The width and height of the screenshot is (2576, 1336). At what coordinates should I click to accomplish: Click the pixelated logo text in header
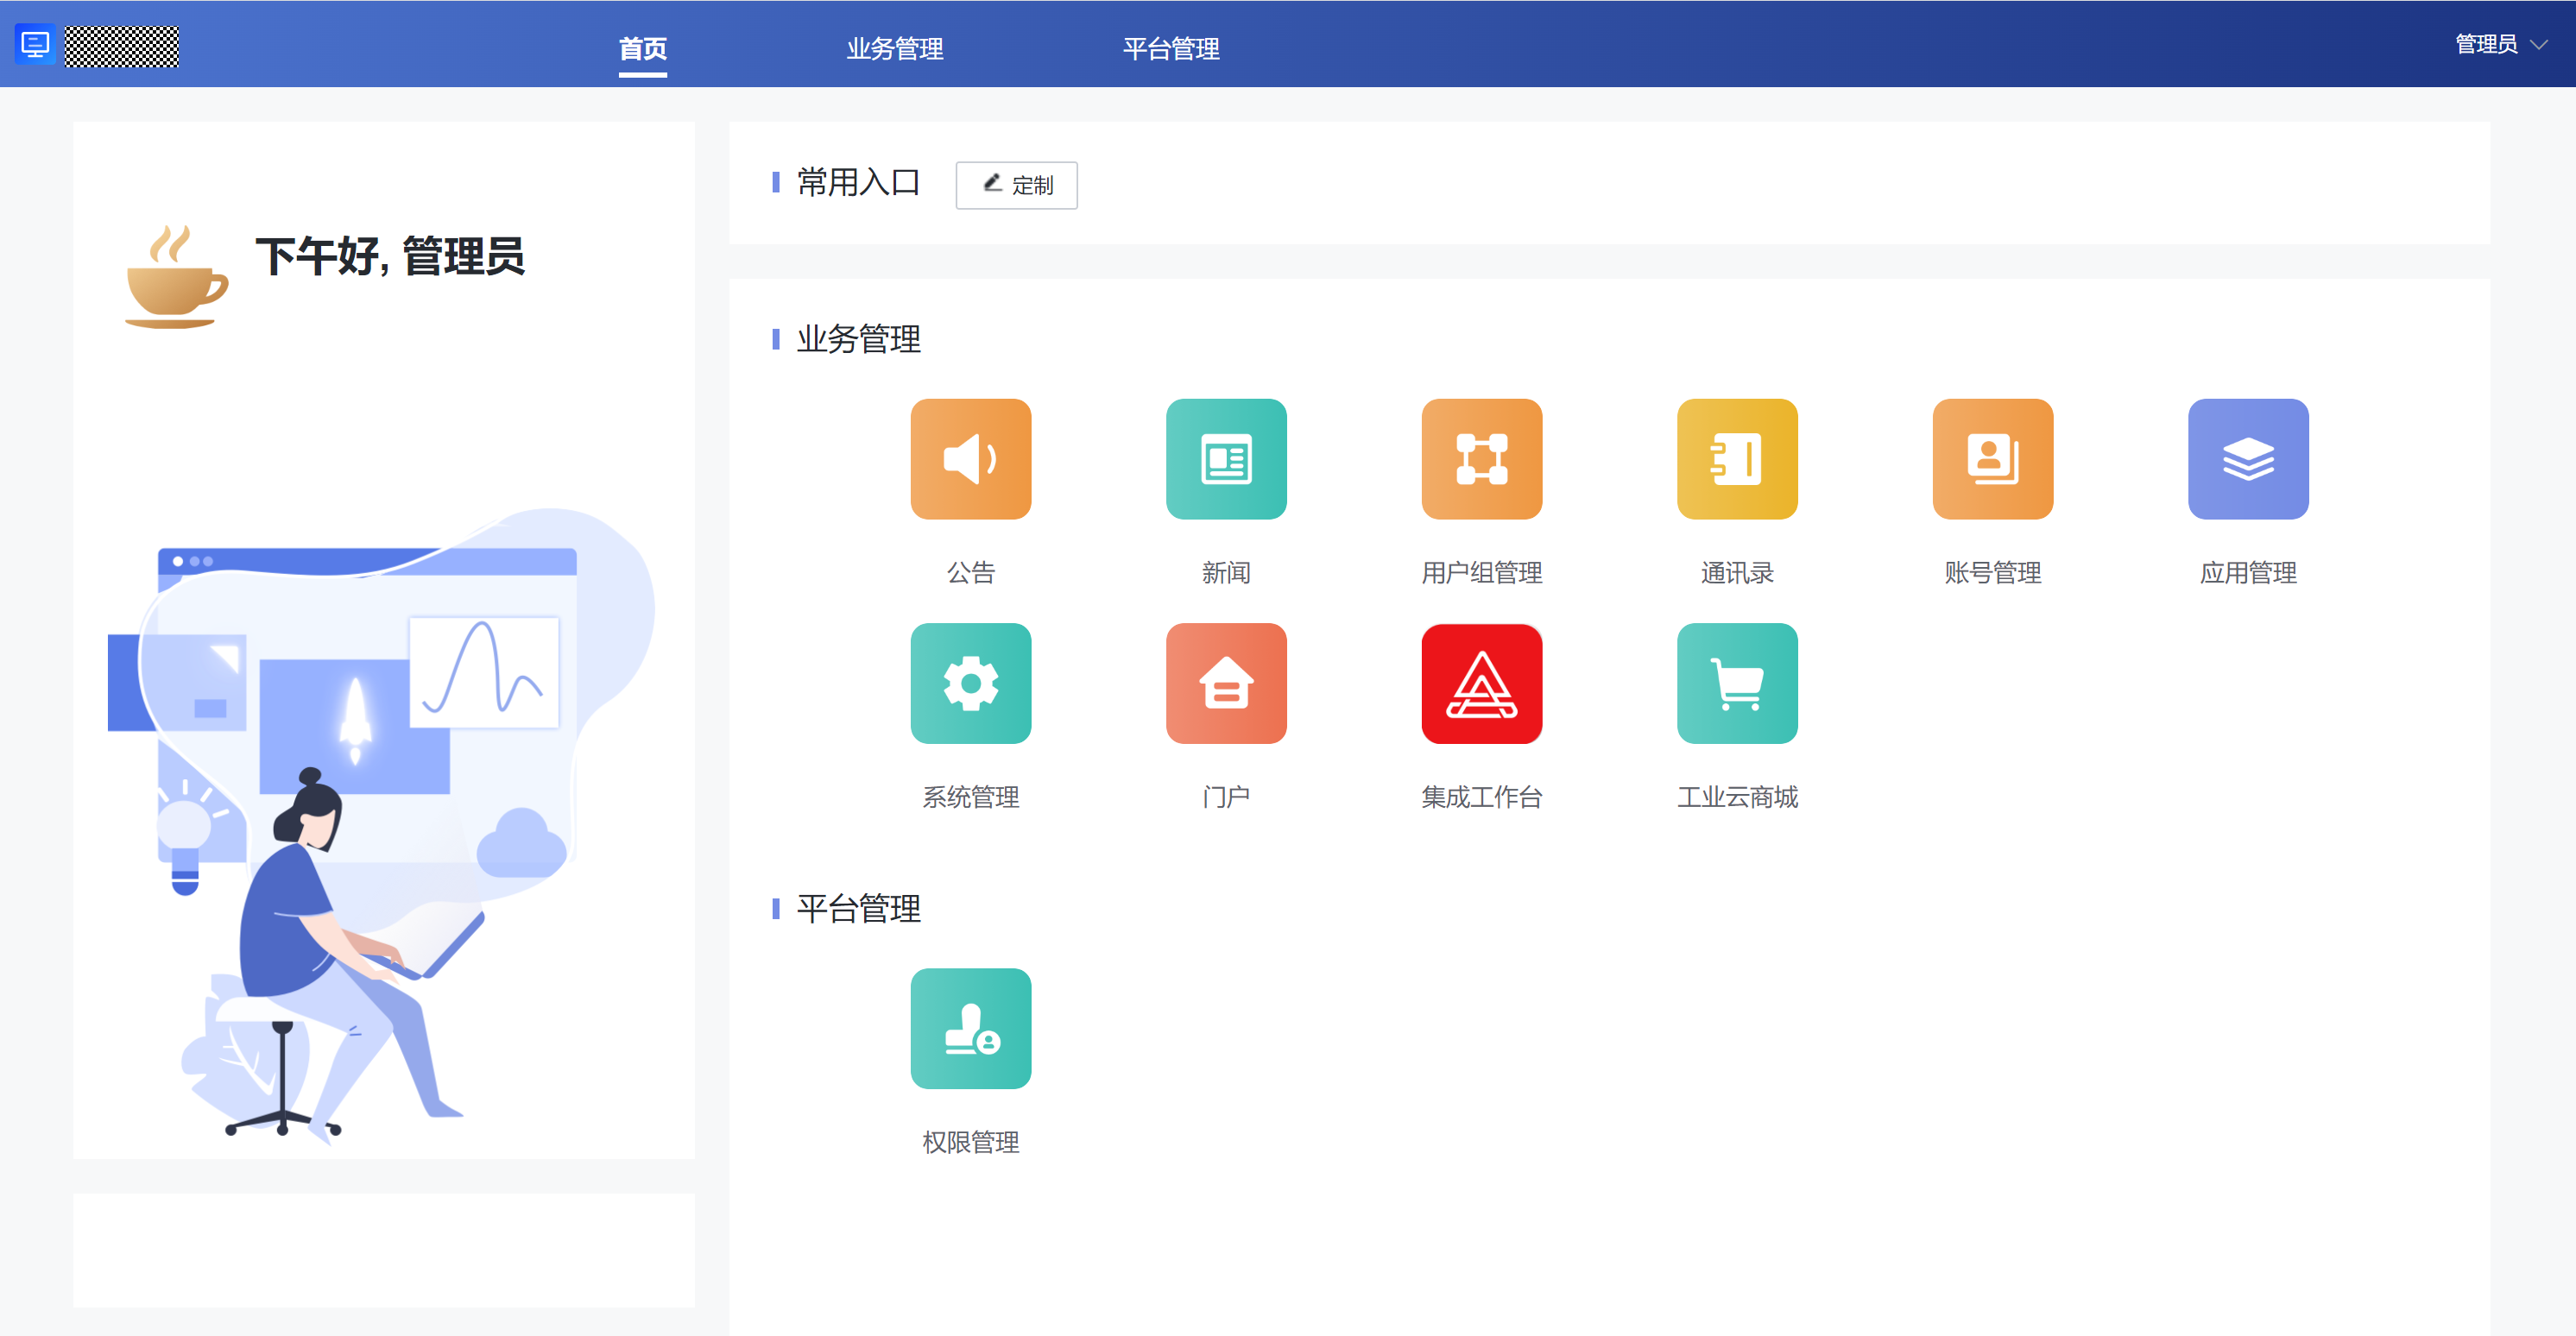(122, 46)
